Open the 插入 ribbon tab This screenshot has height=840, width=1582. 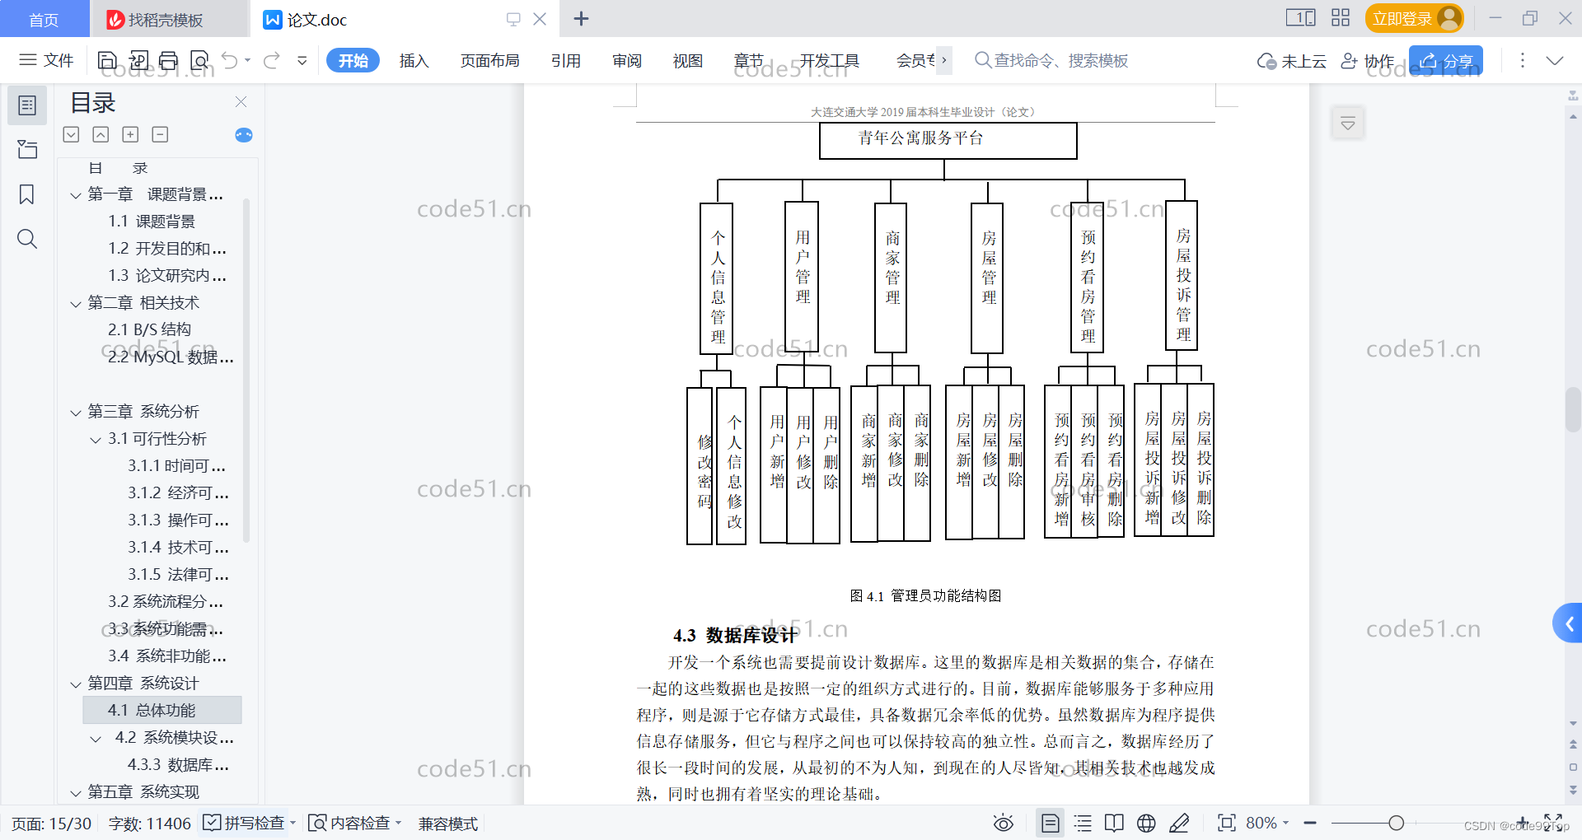click(x=414, y=60)
